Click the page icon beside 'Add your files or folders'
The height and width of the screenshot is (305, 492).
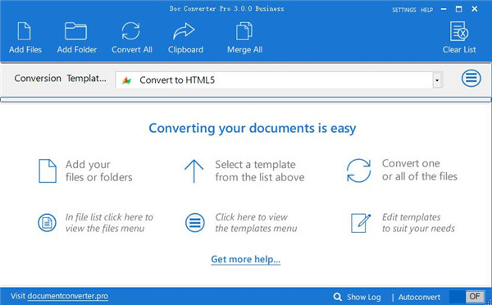point(48,171)
